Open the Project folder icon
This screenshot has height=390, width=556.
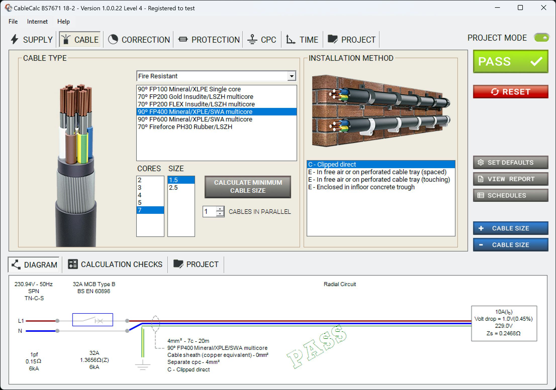pyautogui.click(x=332, y=39)
